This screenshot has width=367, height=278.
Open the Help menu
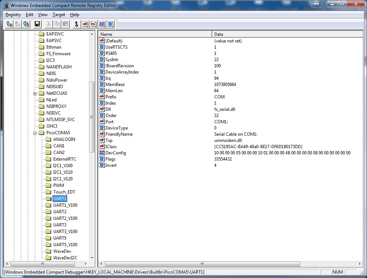coord(74,15)
